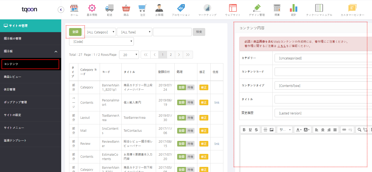Click the 商品 basket icon
372x172 pixels.
pyautogui.click(x=126, y=8)
